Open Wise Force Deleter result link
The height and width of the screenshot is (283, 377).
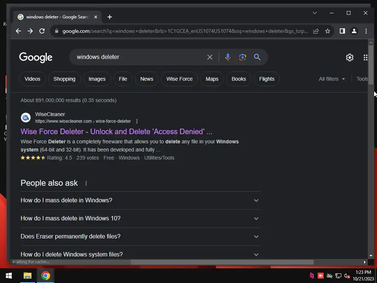(116, 132)
